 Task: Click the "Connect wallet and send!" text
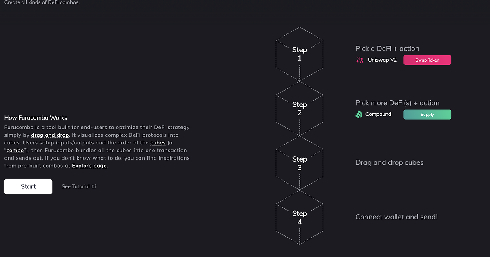click(396, 217)
